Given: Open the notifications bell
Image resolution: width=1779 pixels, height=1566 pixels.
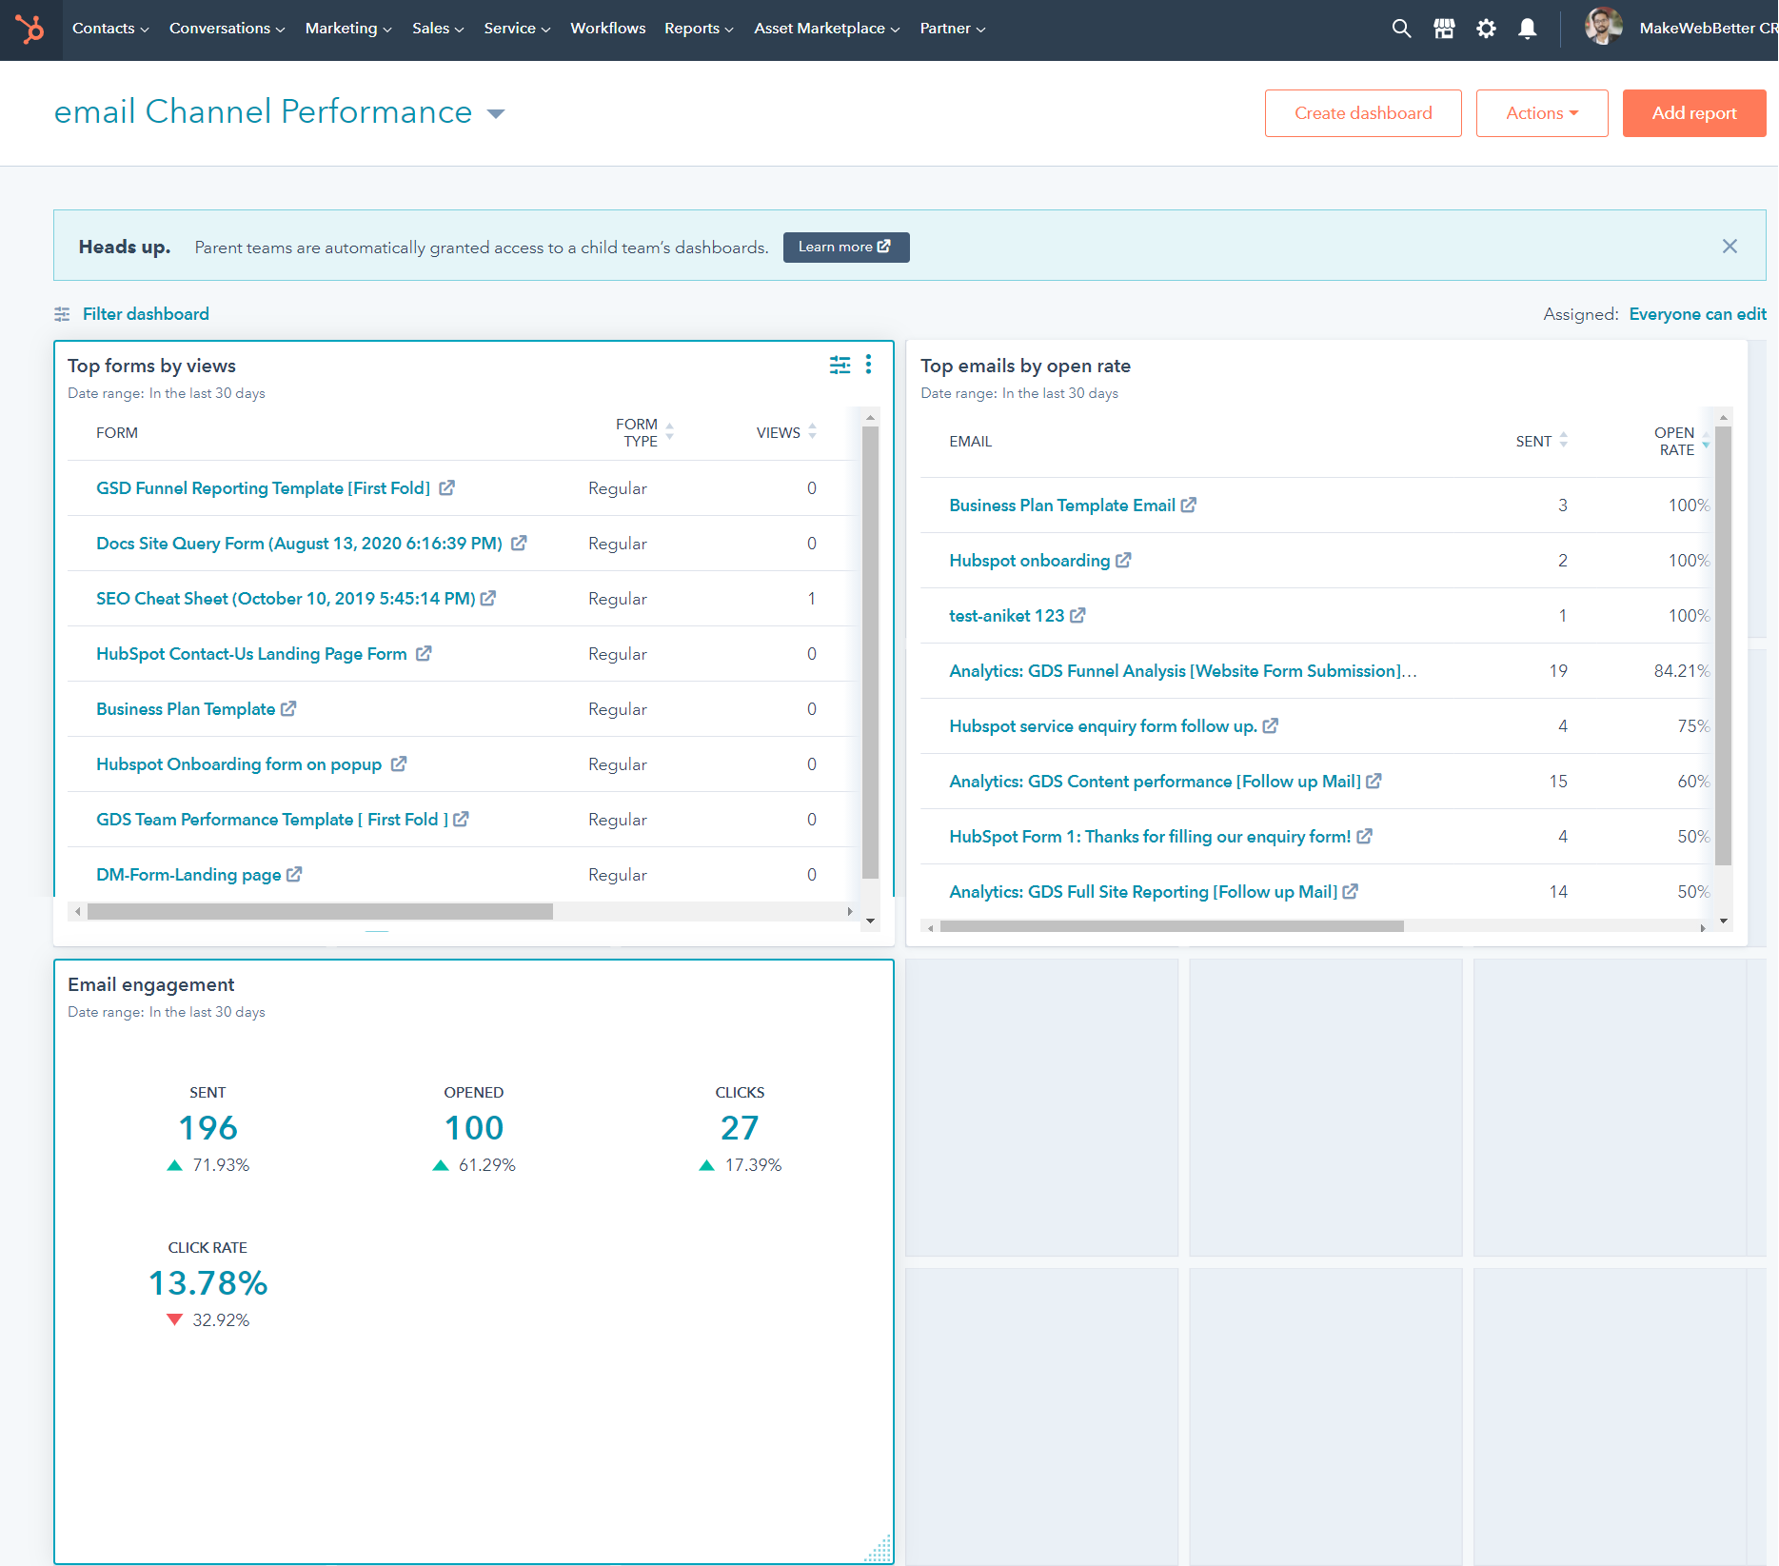Looking at the screenshot, I should [x=1527, y=29].
